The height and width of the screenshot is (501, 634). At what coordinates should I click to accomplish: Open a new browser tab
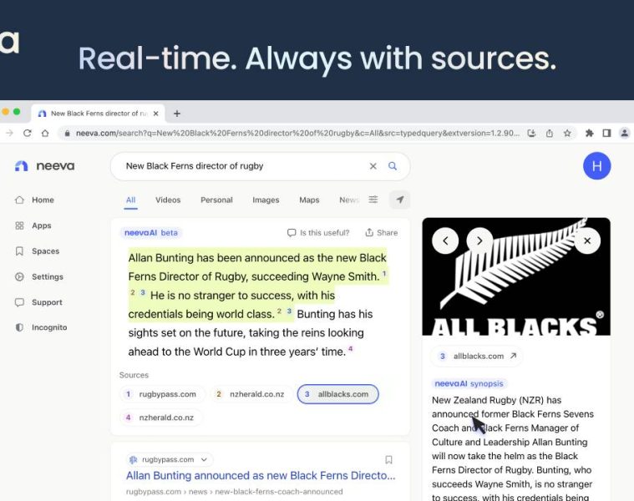tap(177, 114)
